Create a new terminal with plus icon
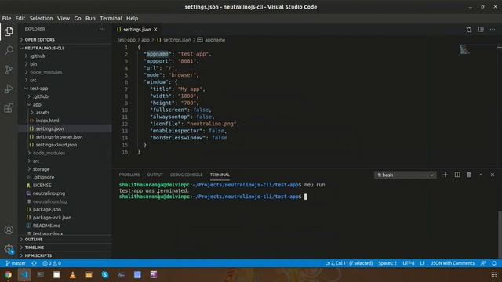502x282 pixels. 445,175
